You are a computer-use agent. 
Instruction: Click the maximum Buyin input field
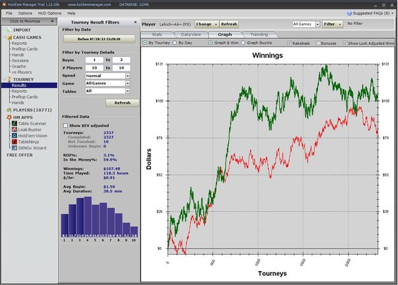tap(121, 60)
